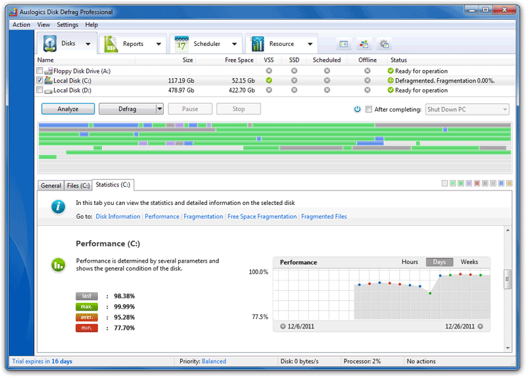The image size is (526, 377).
Task: Open the Shut Down PC dropdown
Action: click(467, 109)
